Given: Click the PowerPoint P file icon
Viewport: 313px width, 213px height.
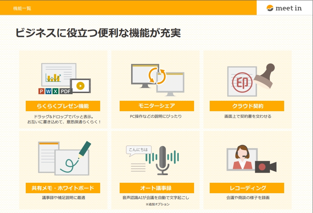Looking at the screenshot, I should coord(41,91).
